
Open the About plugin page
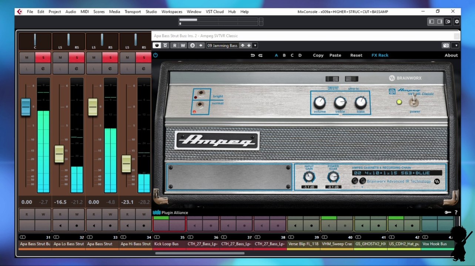[x=451, y=55]
